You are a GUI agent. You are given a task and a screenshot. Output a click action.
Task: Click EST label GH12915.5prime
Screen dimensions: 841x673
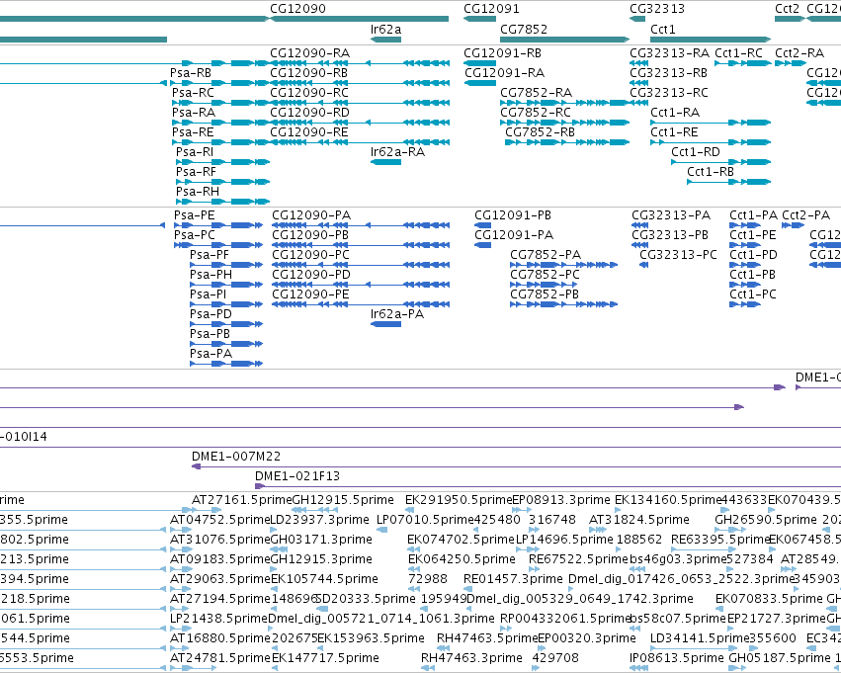pyautogui.click(x=343, y=500)
